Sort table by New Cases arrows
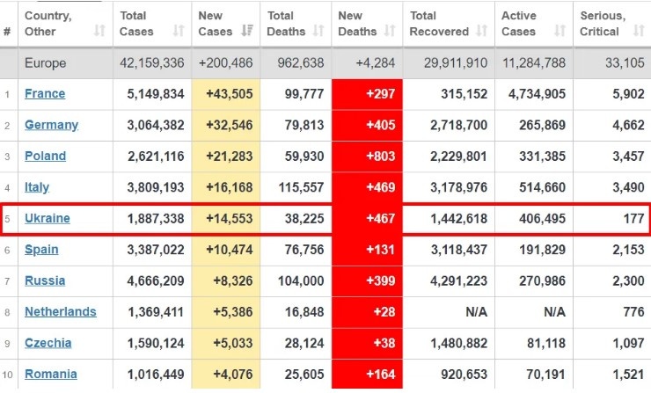The height and width of the screenshot is (393, 651). (x=247, y=30)
